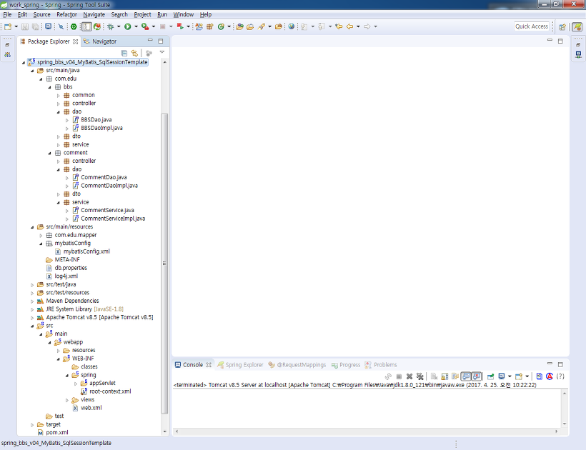This screenshot has height=450, width=586.
Task: Switch to the Progress tab
Action: tap(346, 365)
